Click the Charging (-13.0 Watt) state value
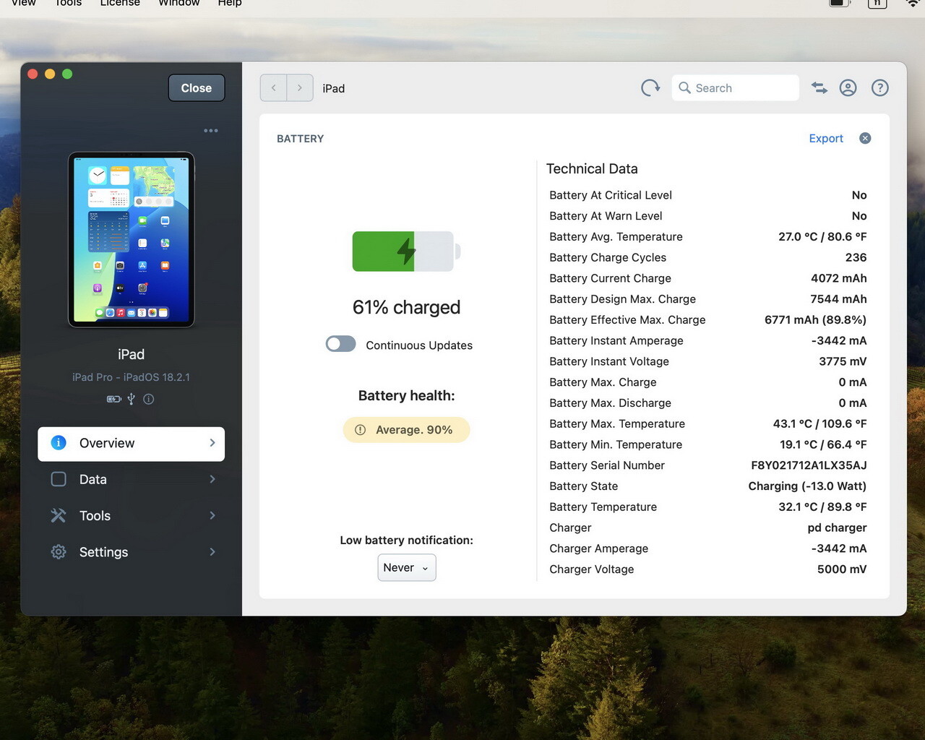 [807, 486]
